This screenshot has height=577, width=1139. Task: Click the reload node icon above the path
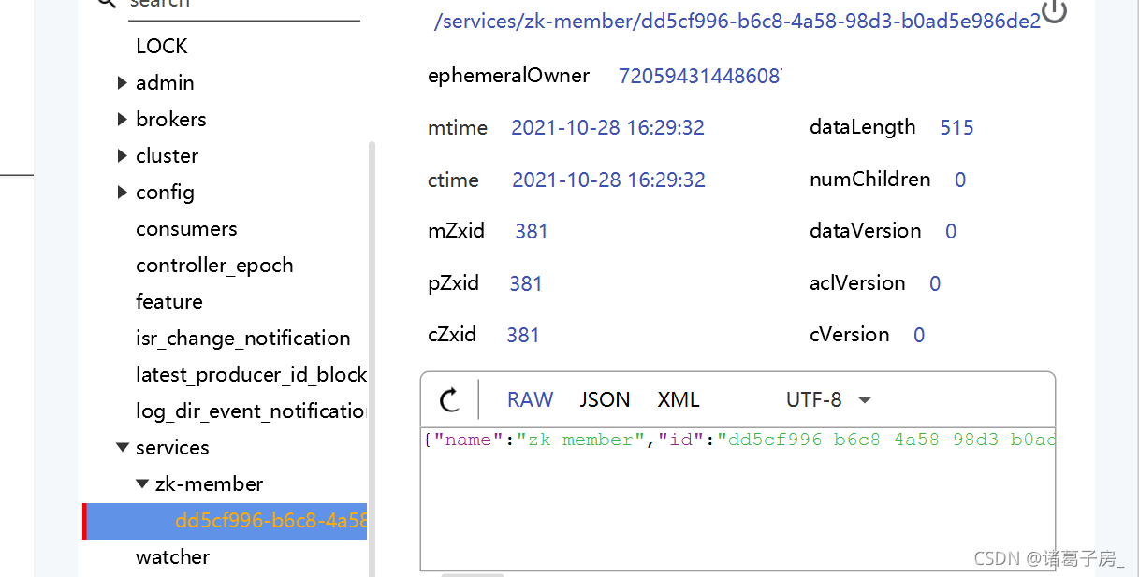(1056, 14)
